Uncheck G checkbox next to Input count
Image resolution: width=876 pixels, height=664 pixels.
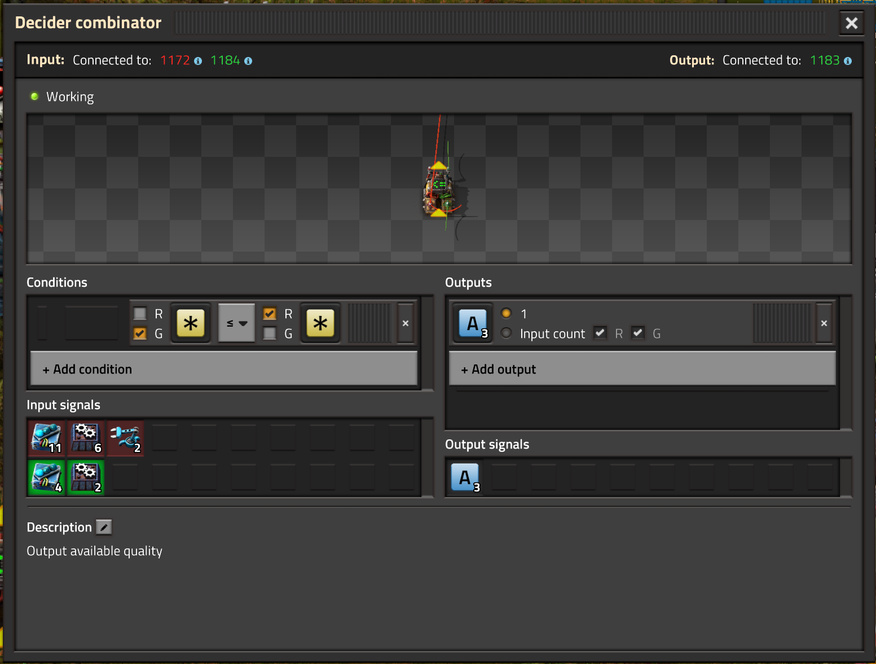[638, 333]
